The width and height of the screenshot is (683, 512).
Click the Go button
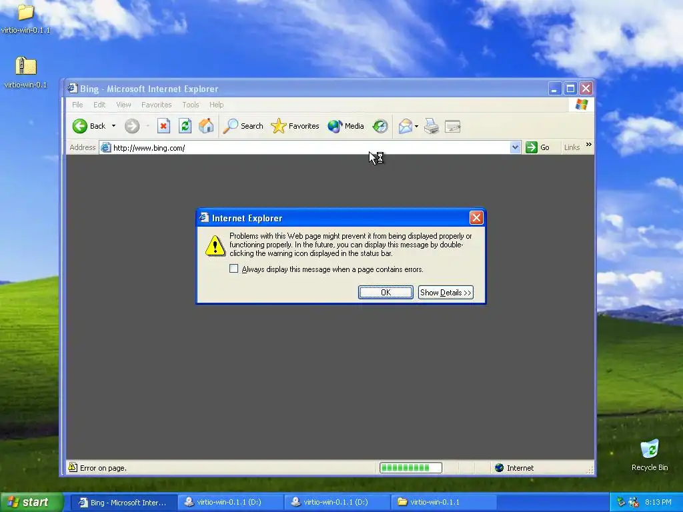538,147
